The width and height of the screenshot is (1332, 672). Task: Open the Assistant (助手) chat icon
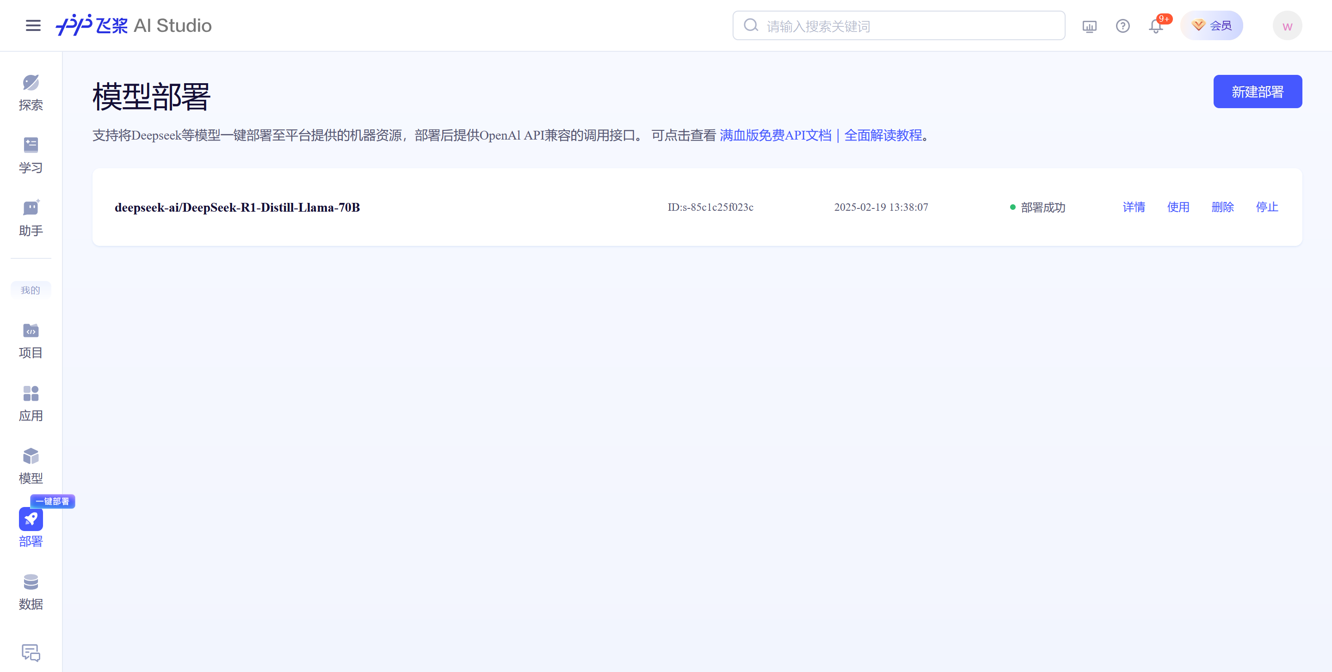point(31,208)
